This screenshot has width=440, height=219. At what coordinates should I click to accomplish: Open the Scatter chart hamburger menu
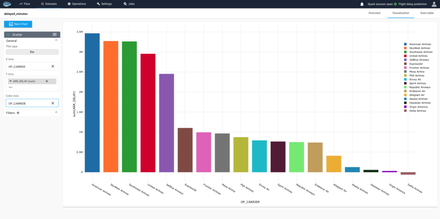55,34
